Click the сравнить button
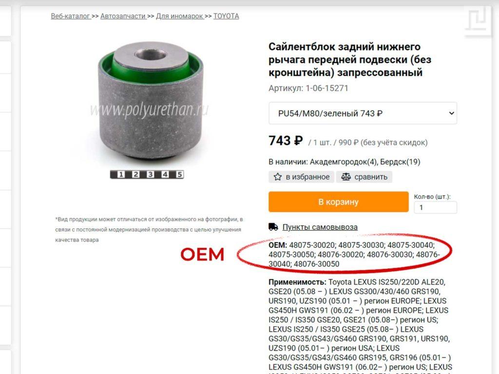This screenshot has height=374, width=499. [365, 177]
